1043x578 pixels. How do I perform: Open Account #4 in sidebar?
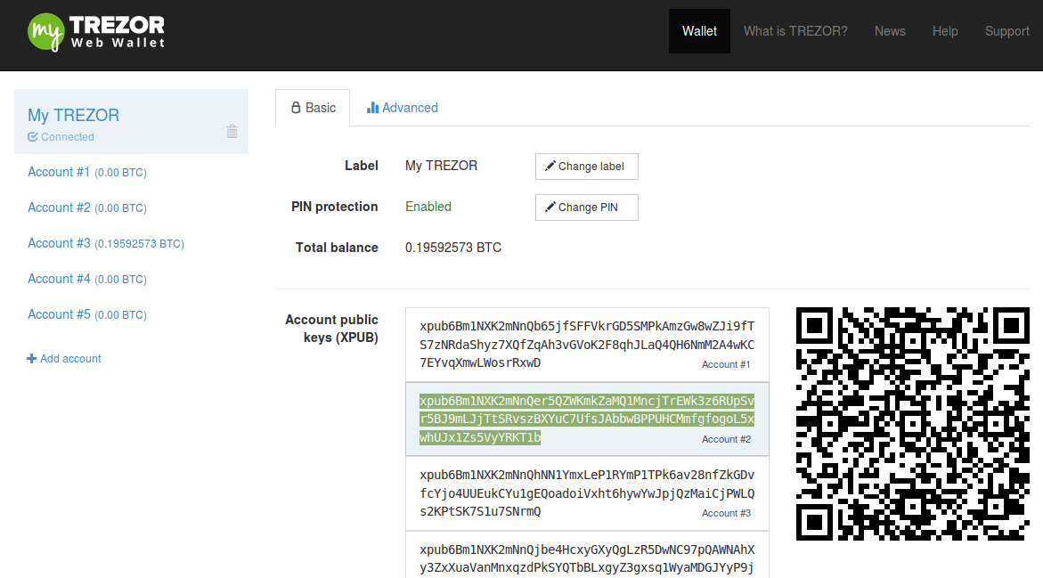(x=87, y=280)
